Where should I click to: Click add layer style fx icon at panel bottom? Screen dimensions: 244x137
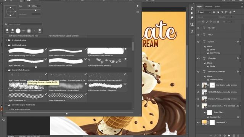coord(215,135)
